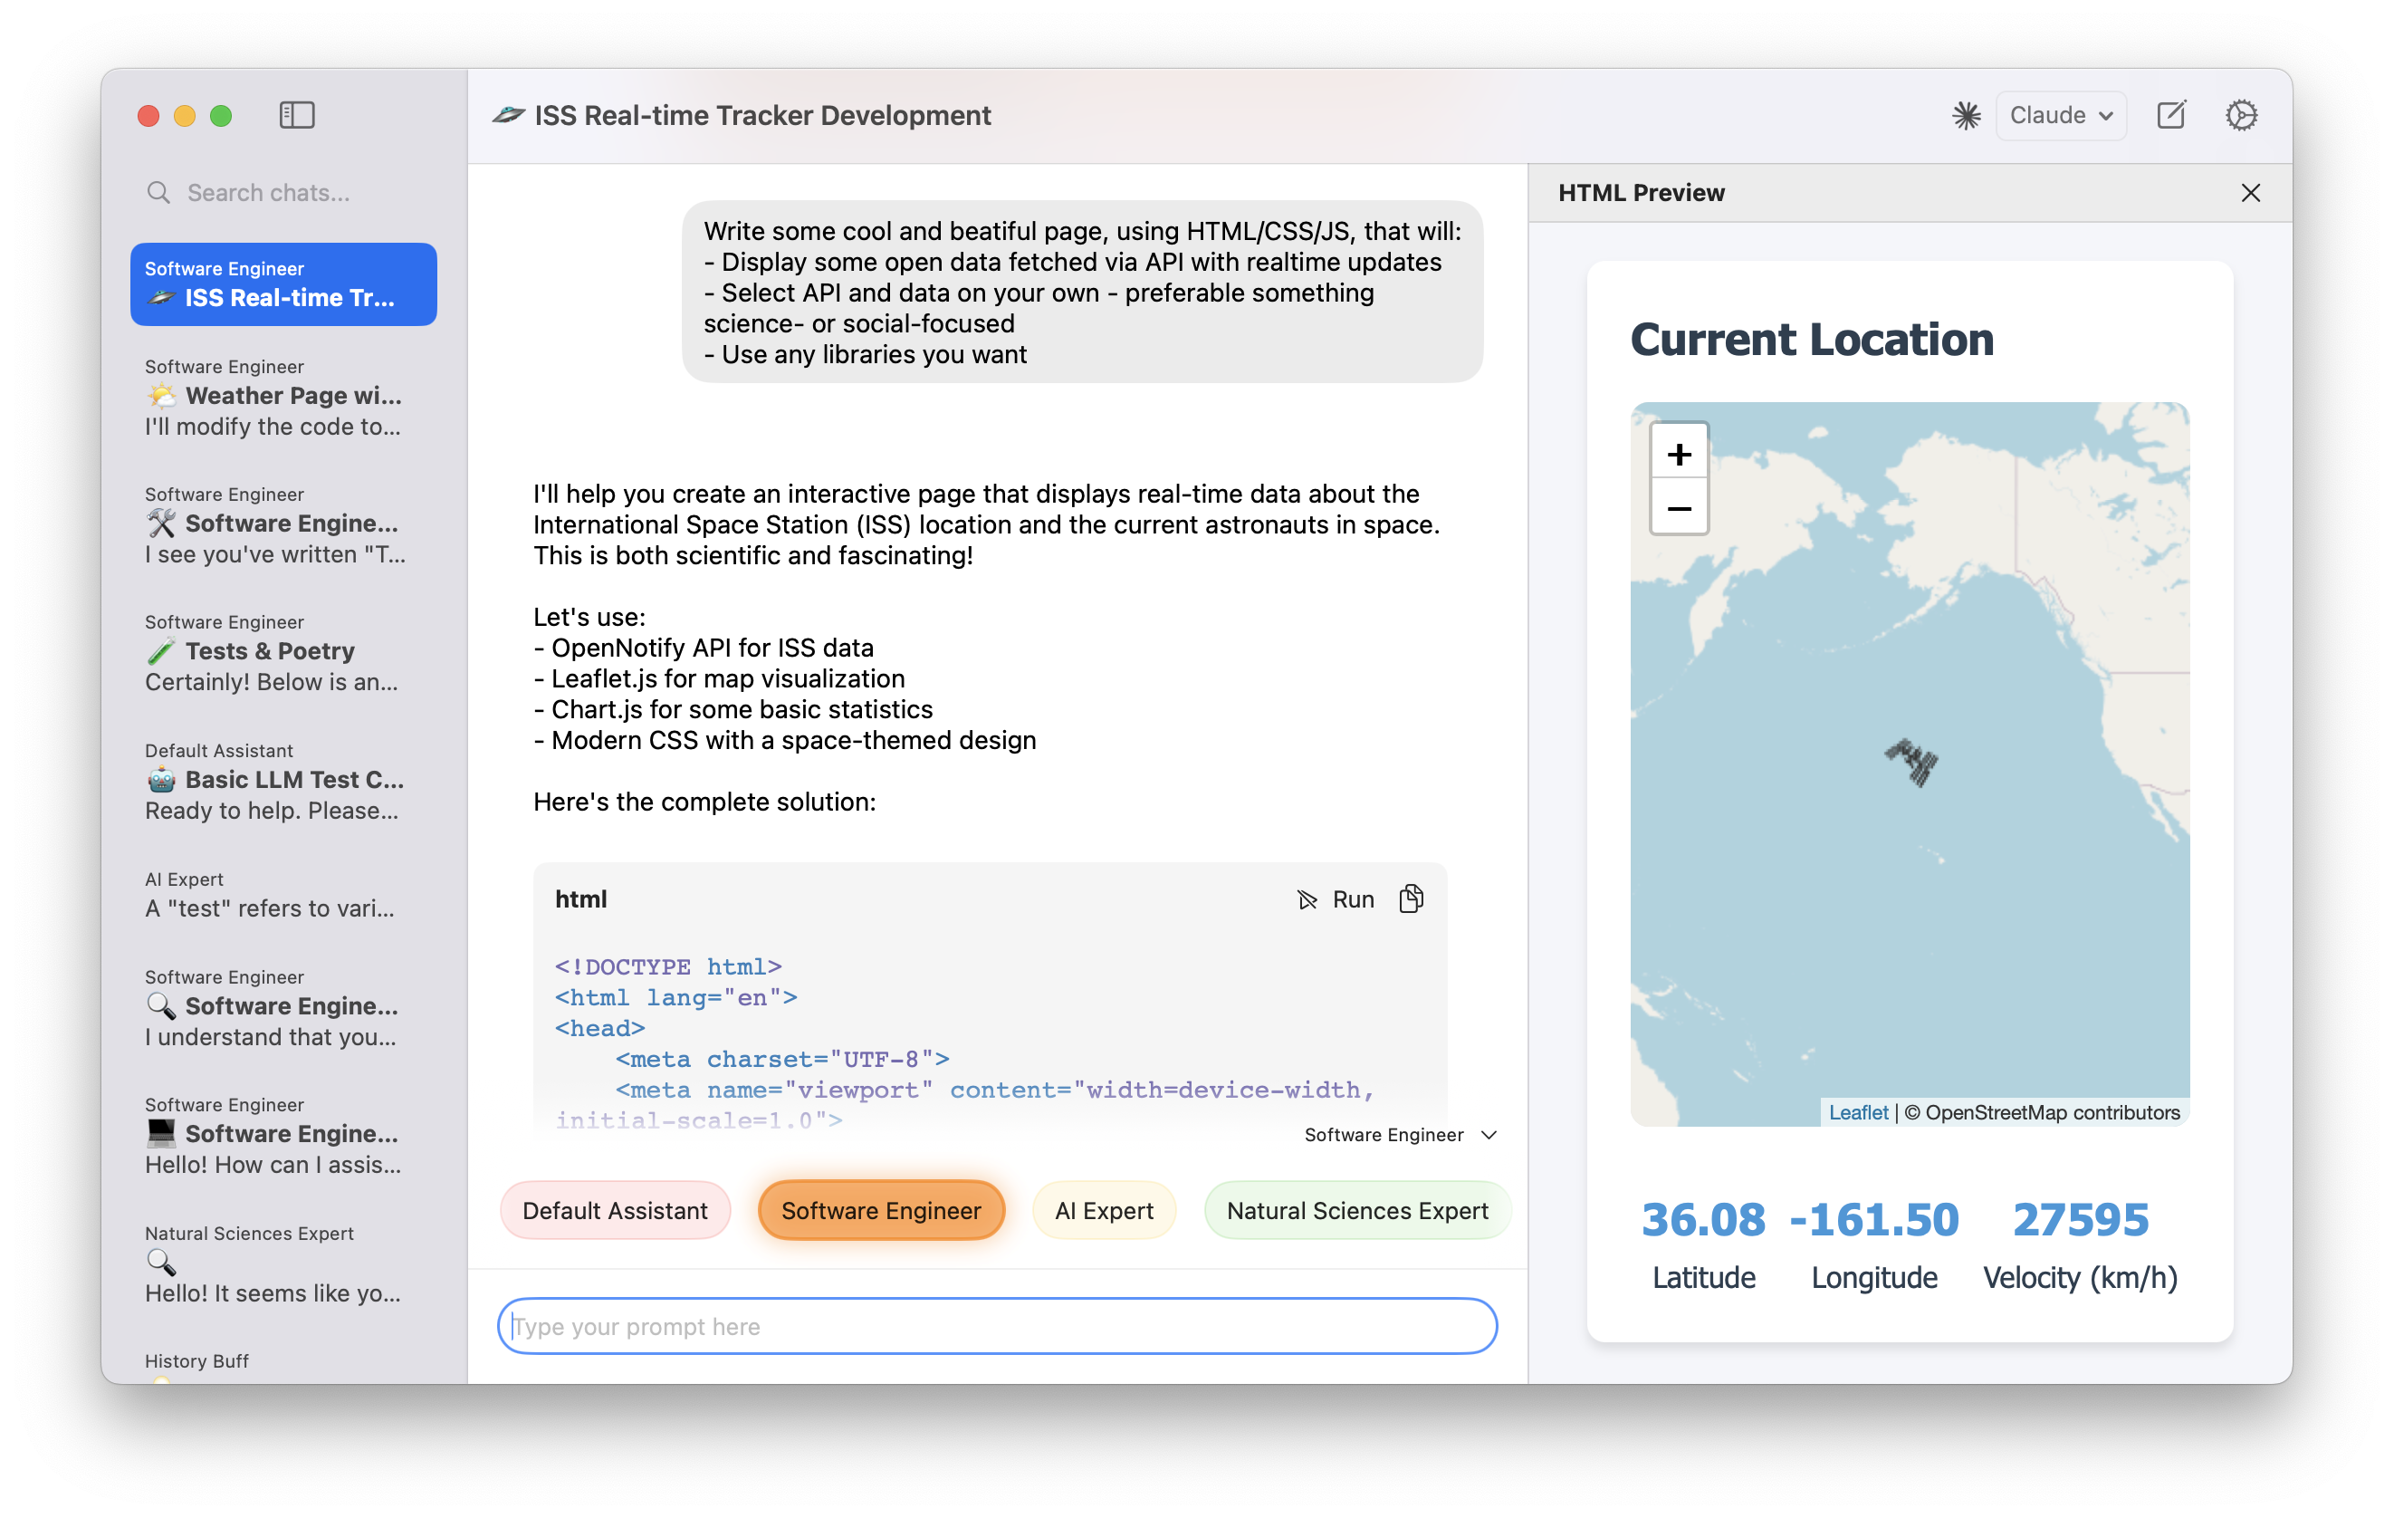Click the green window zoom button
Viewport: 2394px width, 1518px height.
(221, 115)
